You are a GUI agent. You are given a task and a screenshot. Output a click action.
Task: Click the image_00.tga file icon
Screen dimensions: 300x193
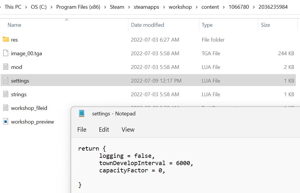pos(6,53)
